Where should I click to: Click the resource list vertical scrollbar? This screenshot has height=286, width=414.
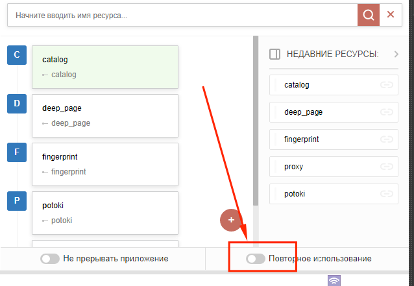tap(255, 121)
